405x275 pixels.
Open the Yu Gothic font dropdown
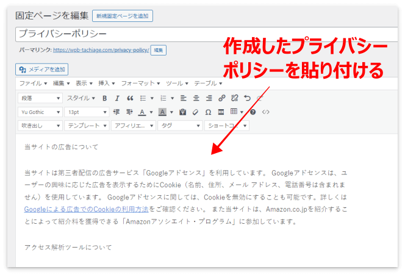point(40,112)
